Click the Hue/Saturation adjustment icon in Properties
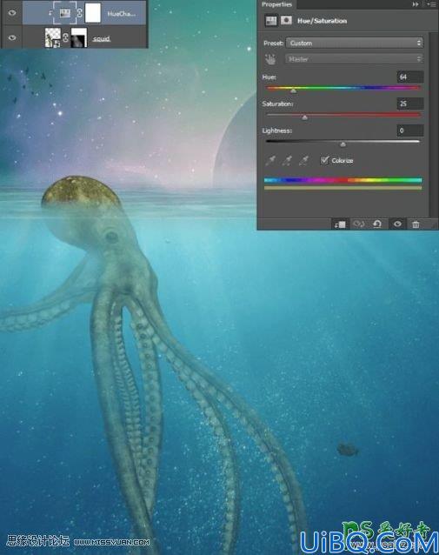 271,21
